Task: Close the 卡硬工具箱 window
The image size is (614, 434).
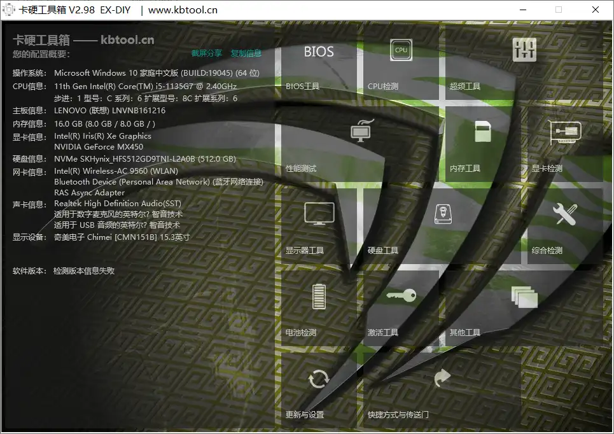Action: coord(595,10)
